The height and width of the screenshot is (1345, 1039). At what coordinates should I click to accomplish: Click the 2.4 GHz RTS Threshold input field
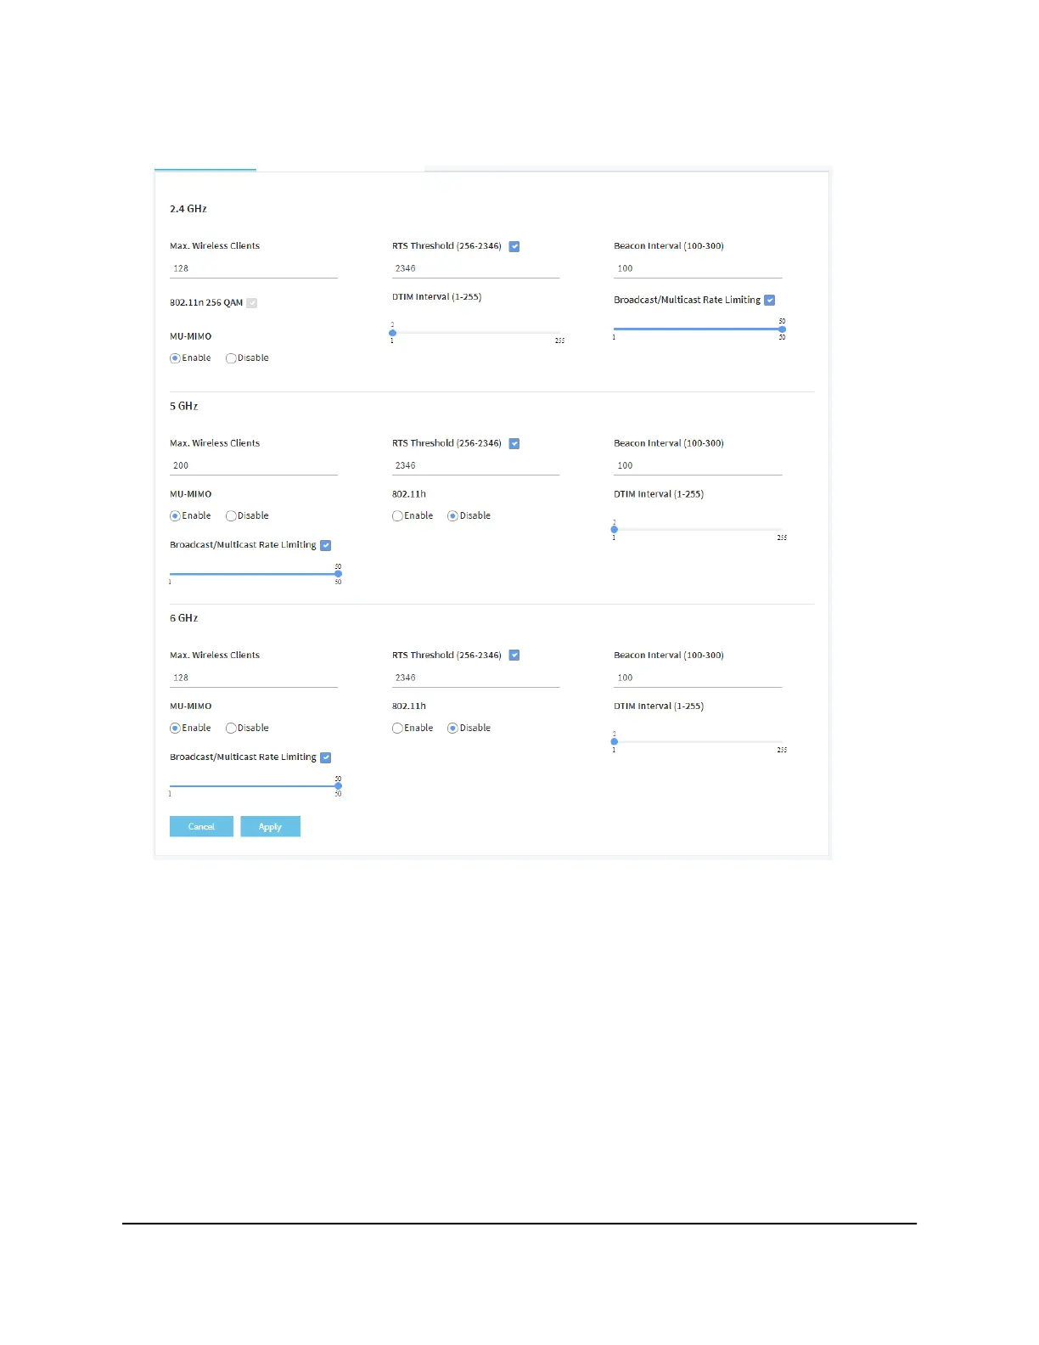click(x=475, y=268)
